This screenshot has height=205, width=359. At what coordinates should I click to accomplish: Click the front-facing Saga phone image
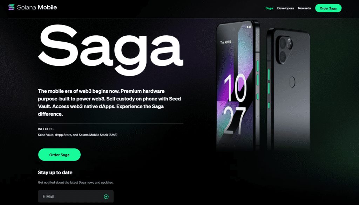238,86
